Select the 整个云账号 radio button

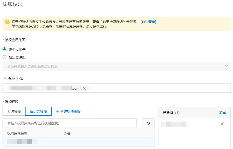click(x=4, y=49)
